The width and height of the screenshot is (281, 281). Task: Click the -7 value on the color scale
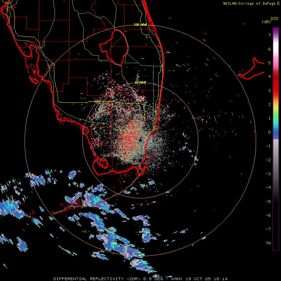(x=268, y=229)
